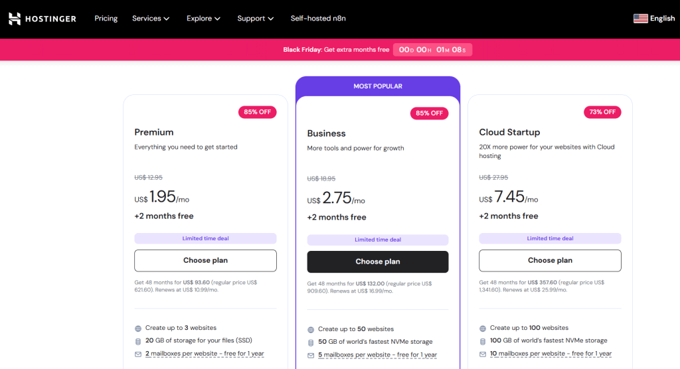Click Black Friday: Get extra months free text

coord(336,50)
